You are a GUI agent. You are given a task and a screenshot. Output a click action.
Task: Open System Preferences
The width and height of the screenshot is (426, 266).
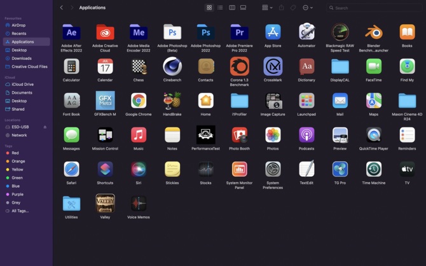tap(273, 169)
